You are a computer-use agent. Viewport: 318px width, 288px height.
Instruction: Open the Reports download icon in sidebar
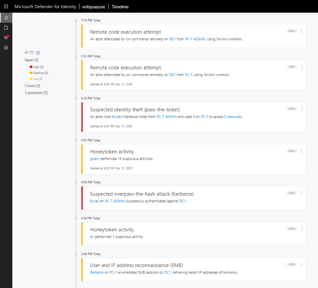(x=6, y=28)
